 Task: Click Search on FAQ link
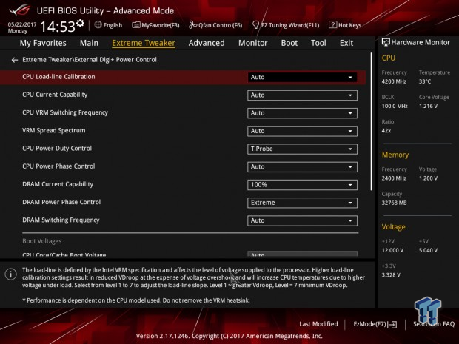(x=434, y=324)
